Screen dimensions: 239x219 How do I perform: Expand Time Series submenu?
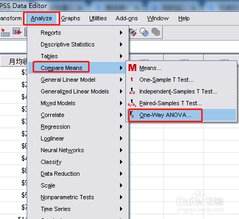(78, 209)
